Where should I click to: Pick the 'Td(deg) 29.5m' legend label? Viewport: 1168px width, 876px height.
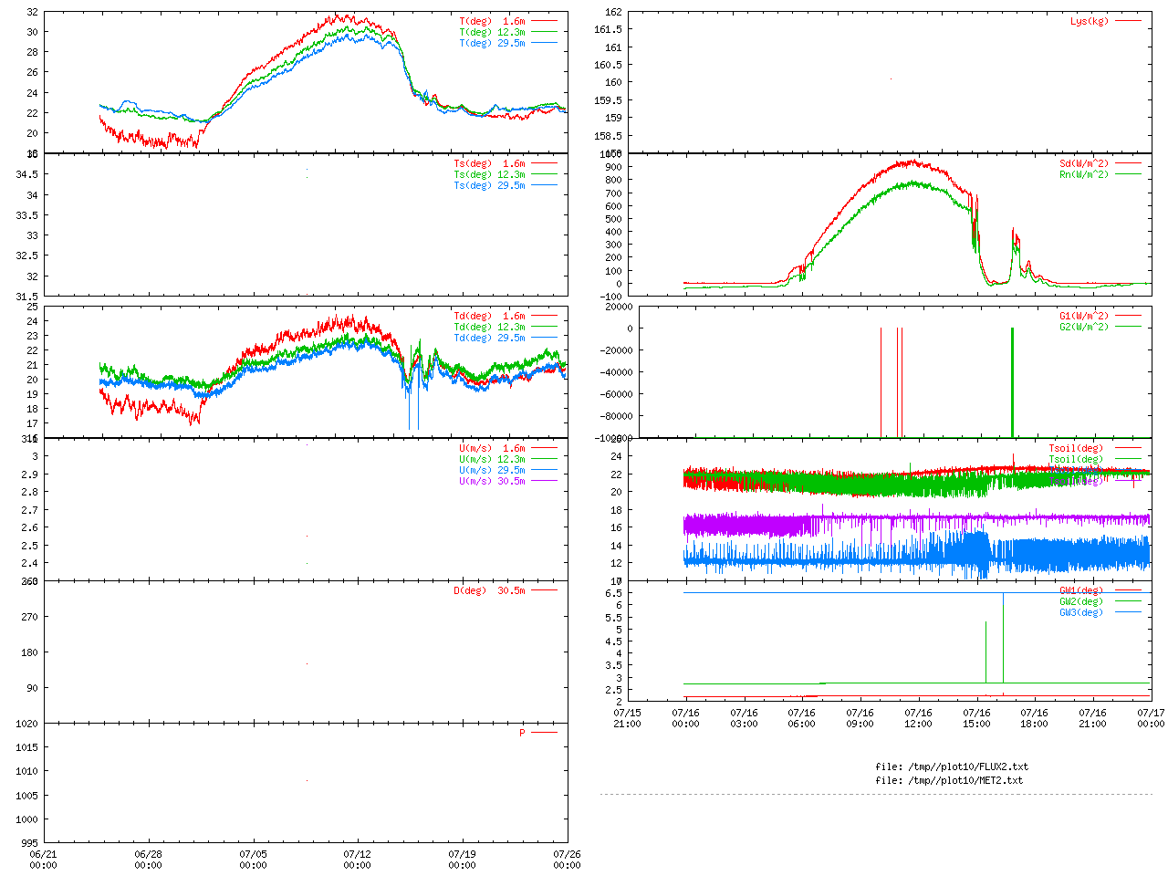[490, 339]
